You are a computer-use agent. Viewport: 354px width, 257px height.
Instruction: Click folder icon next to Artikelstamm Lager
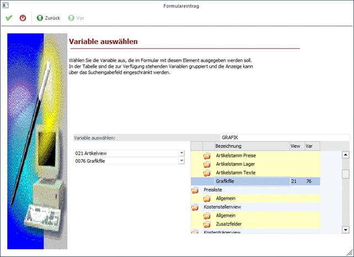click(207, 164)
